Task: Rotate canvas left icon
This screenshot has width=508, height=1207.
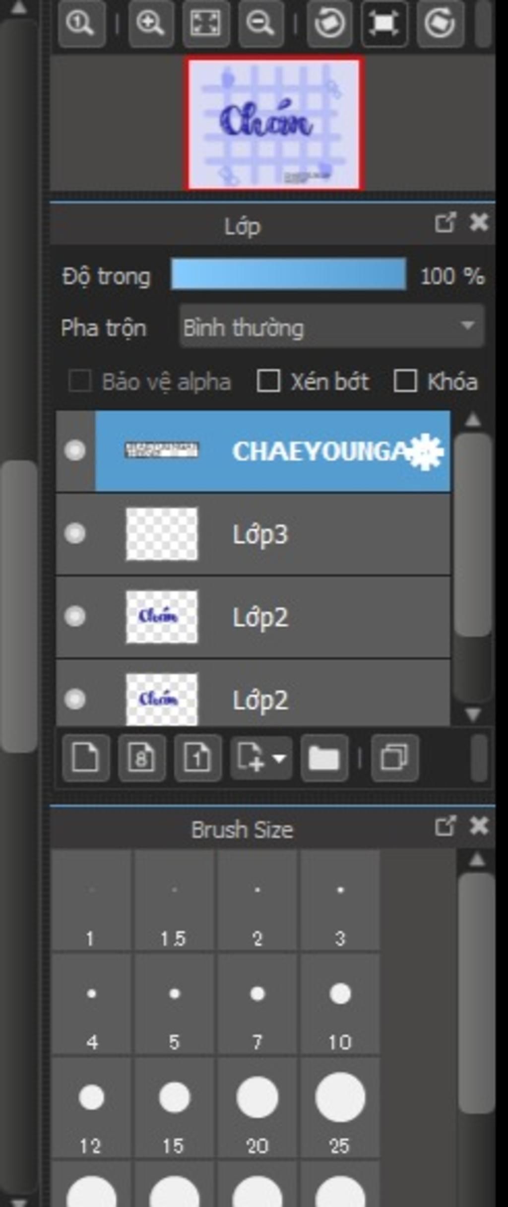Action: pyautogui.click(x=330, y=23)
